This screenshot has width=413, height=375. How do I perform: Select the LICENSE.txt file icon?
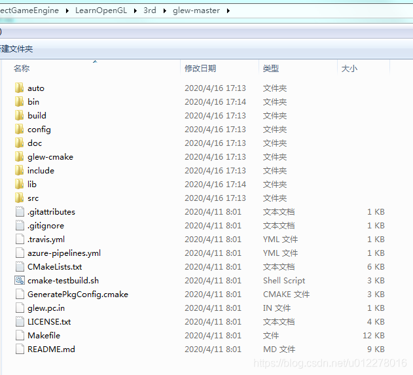pos(20,321)
